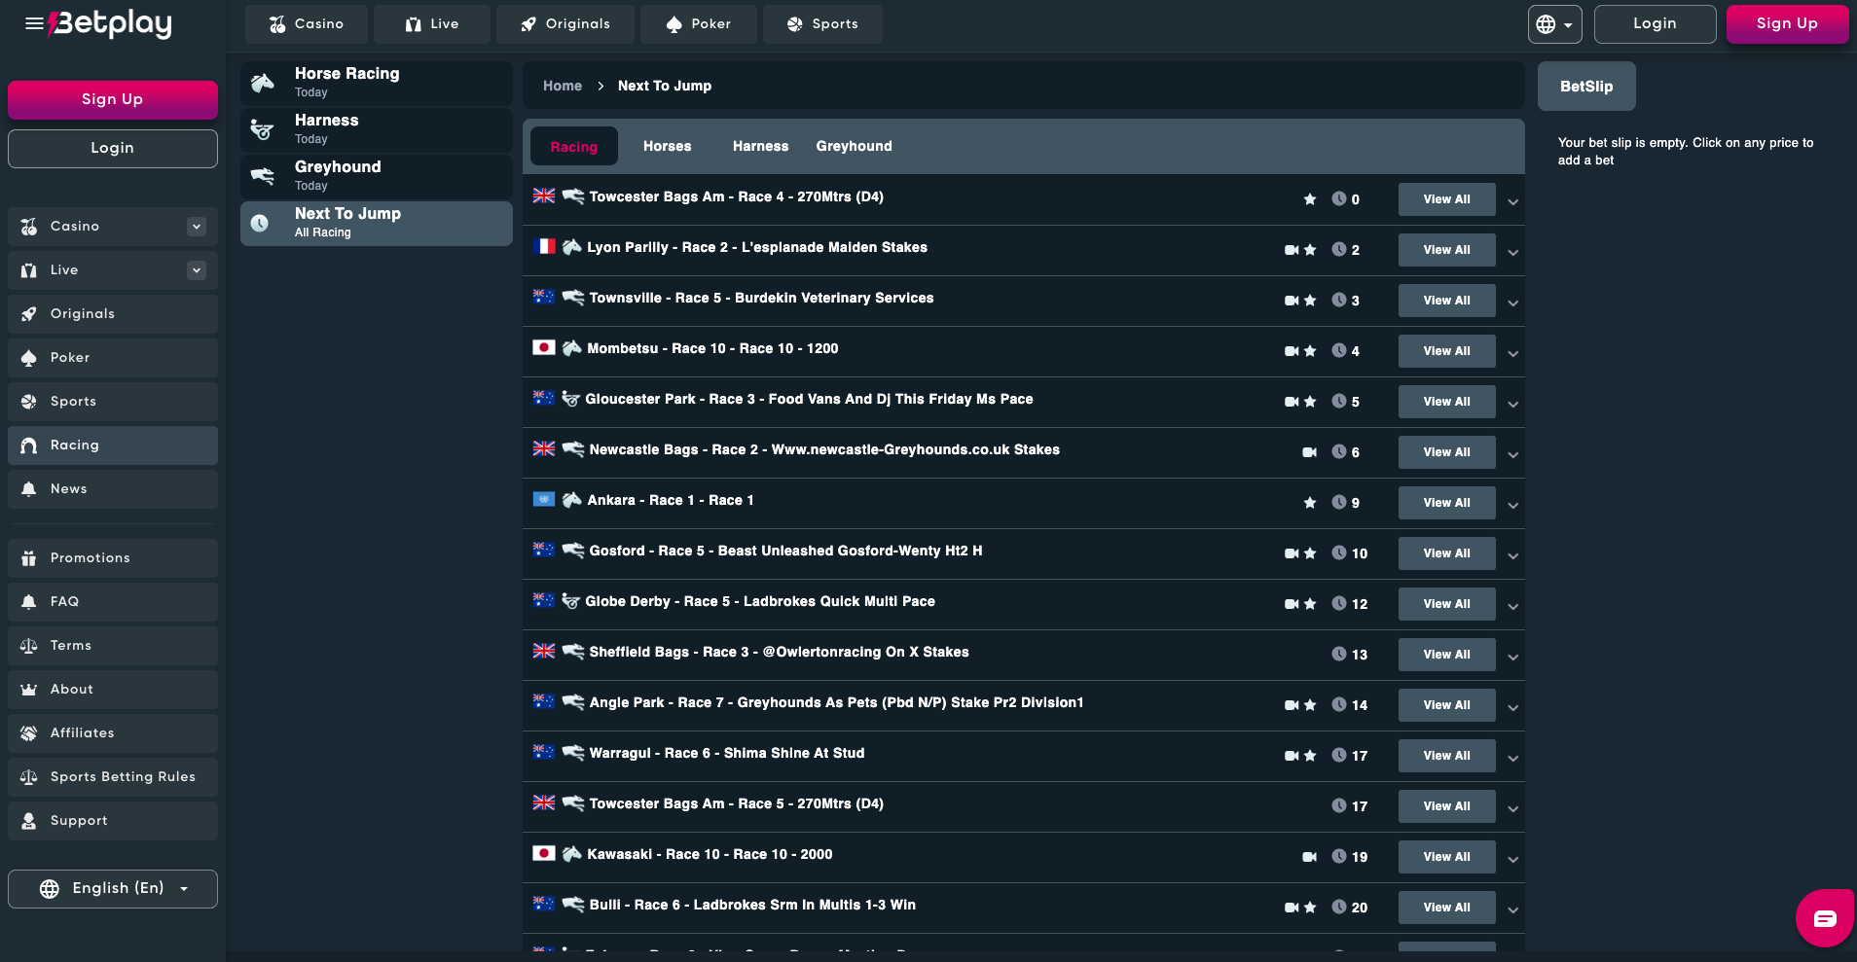Click video camera icon for Bulli Race 6

coord(1292,908)
